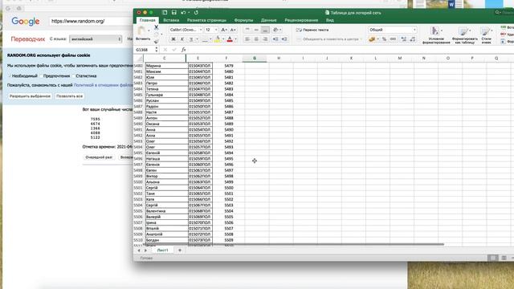Check the Статистика cookie checkbox
Screen dimensions: 514x289
click(73, 76)
